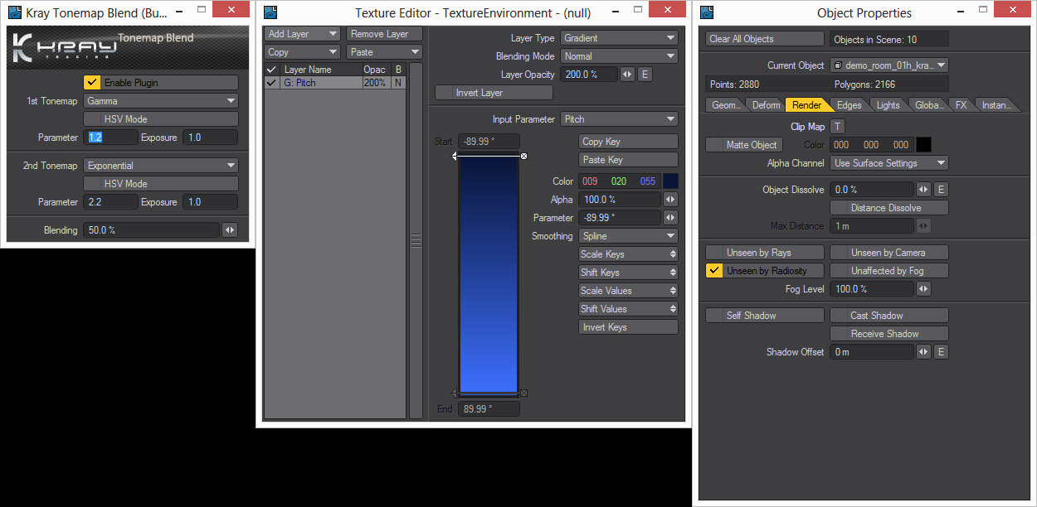The width and height of the screenshot is (1037, 507).
Task: Click the E envelope button beside Shadow Offset
Action: (x=941, y=352)
